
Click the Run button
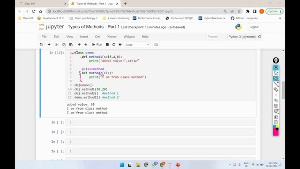[97, 45]
